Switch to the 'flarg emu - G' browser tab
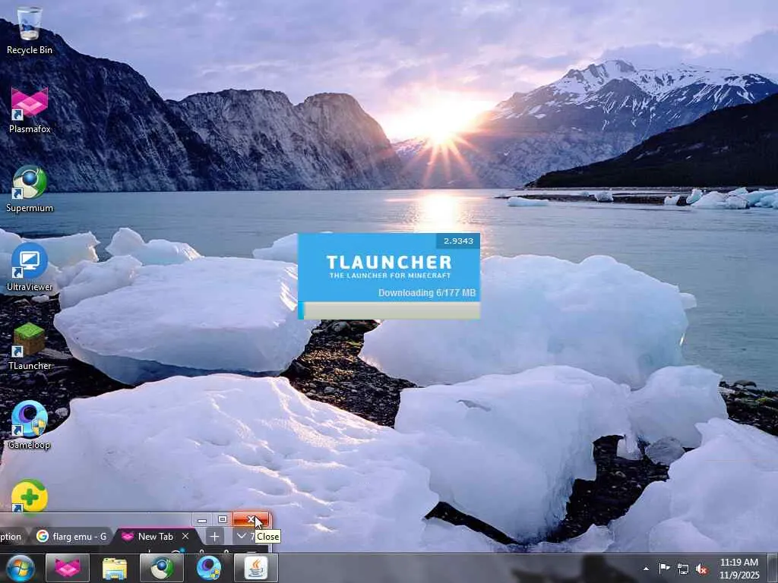Viewport: 778px width, 583px height. (71, 537)
